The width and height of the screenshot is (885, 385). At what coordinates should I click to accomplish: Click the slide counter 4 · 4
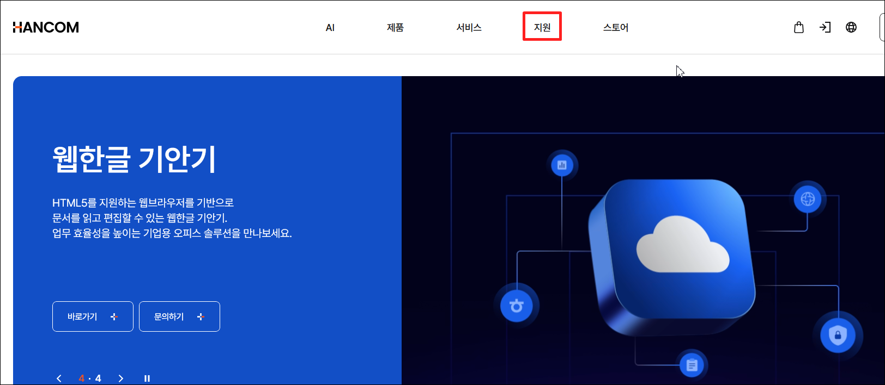pos(90,378)
